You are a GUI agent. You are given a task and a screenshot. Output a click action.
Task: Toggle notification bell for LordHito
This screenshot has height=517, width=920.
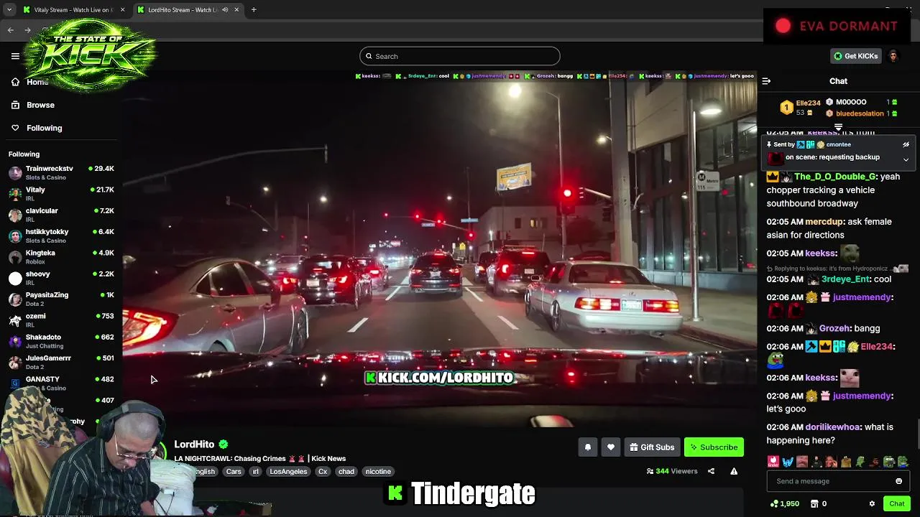(587, 447)
